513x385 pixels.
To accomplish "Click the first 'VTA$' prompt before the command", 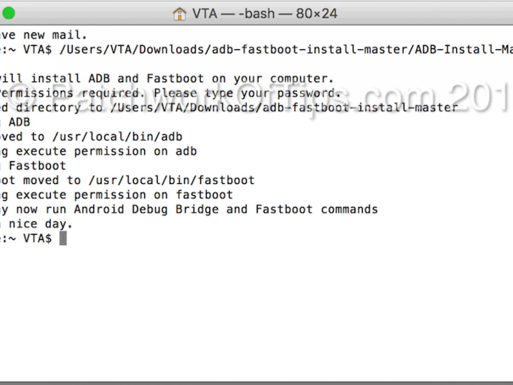I will (x=38, y=50).
